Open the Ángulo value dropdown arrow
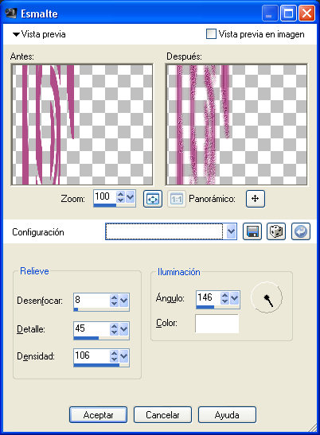This screenshot has width=320, height=435. (235, 298)
